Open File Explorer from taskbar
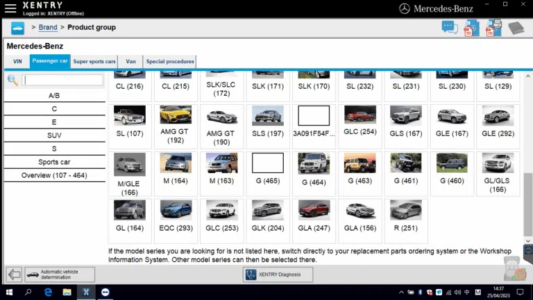Screen dimensions: 533x300 pyautogui.click(x=67, y=292)
